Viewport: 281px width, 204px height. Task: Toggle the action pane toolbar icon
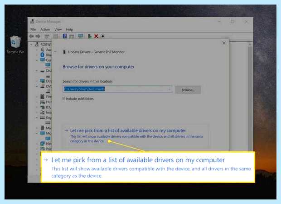point(72,36)
